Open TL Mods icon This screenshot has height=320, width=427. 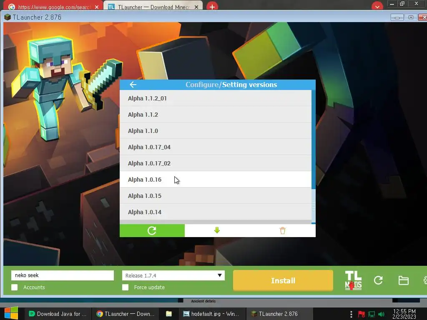click(353, 280)
